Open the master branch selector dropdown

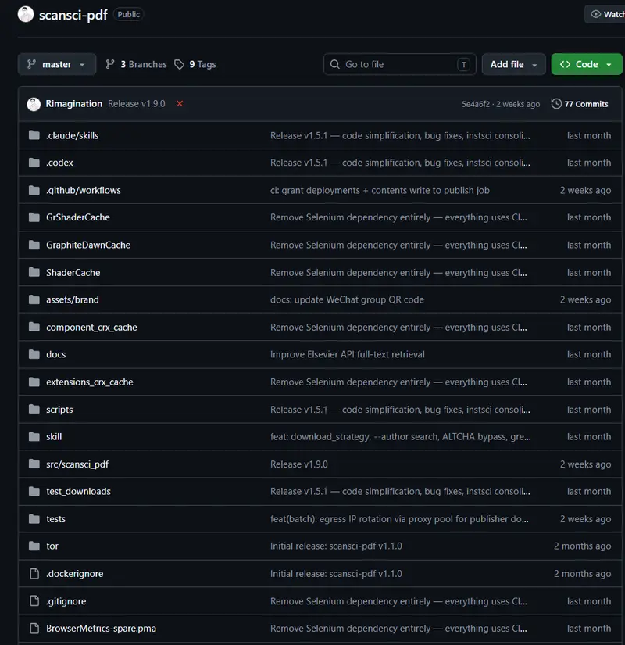click(x=57, y=64)
